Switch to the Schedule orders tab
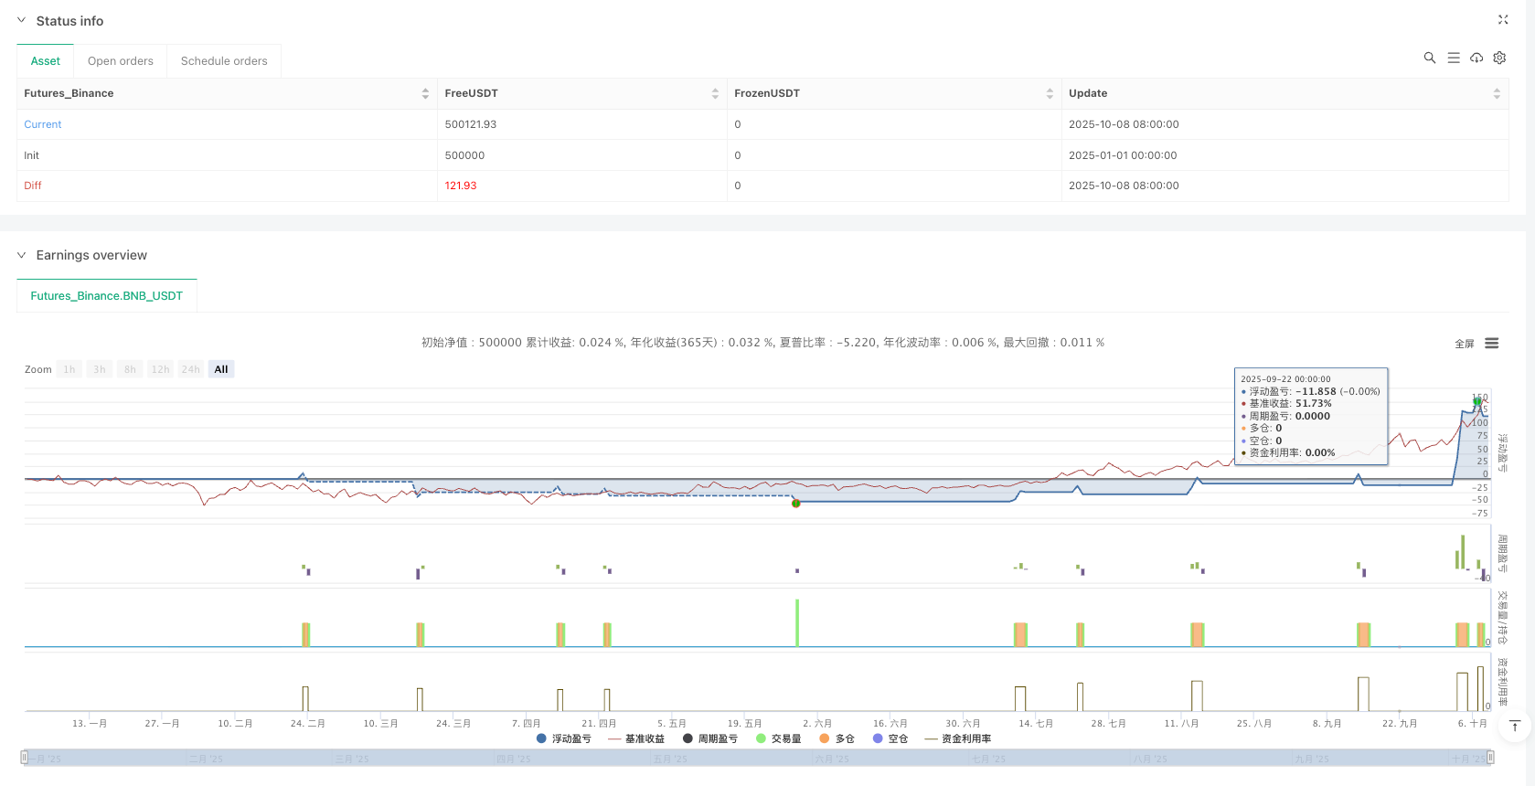The width and height of the screenshot is (1535, 786). pyautogui.click(x=224, y=61)
